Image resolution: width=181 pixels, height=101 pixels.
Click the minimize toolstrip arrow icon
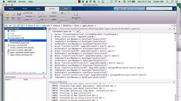point(175,9)
